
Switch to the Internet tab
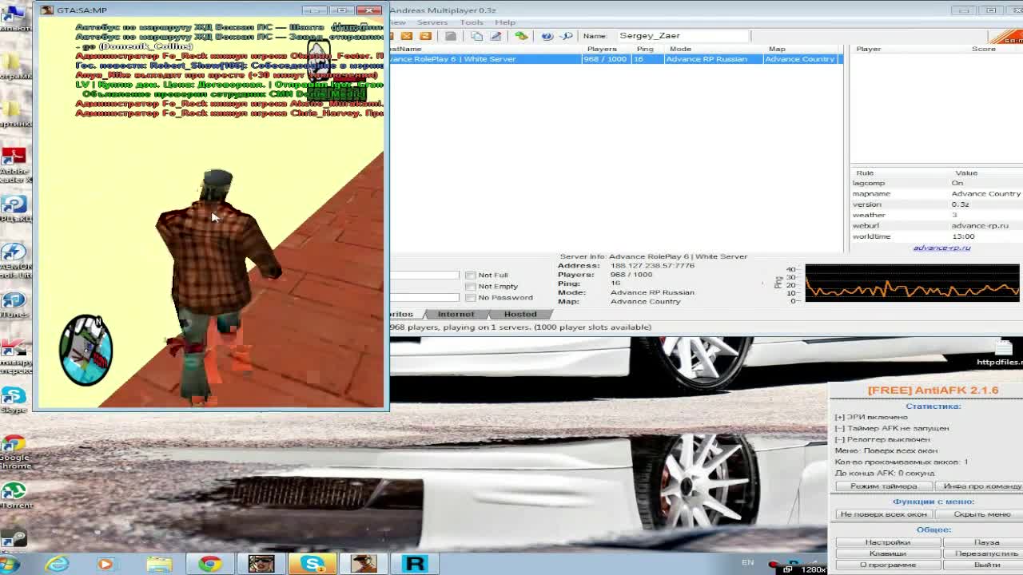pyautogui.click(x=456, y=315)
